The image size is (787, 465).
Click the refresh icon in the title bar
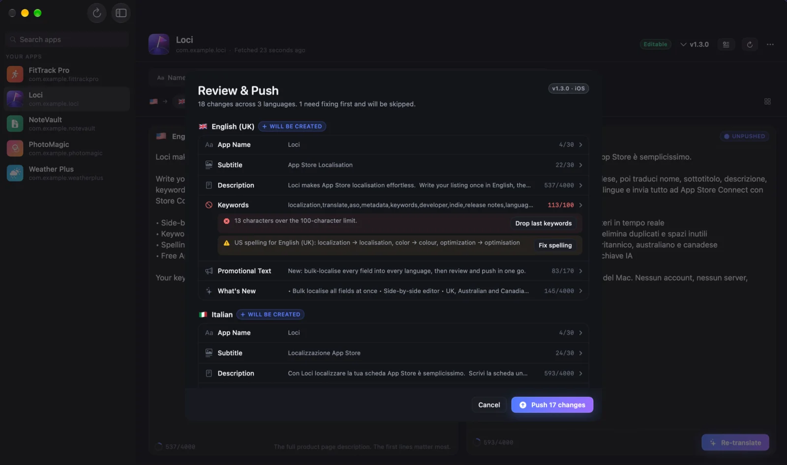coord(97,13)
